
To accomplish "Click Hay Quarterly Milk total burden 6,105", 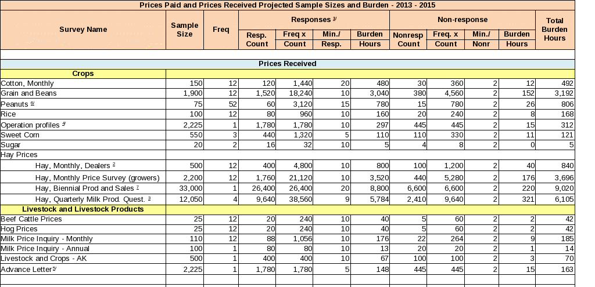I will pyautogui.click(x=564, y=199).
